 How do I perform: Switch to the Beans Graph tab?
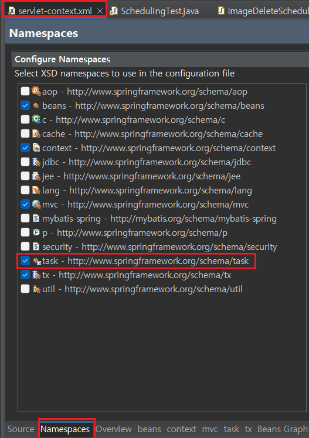pos(282,429)
